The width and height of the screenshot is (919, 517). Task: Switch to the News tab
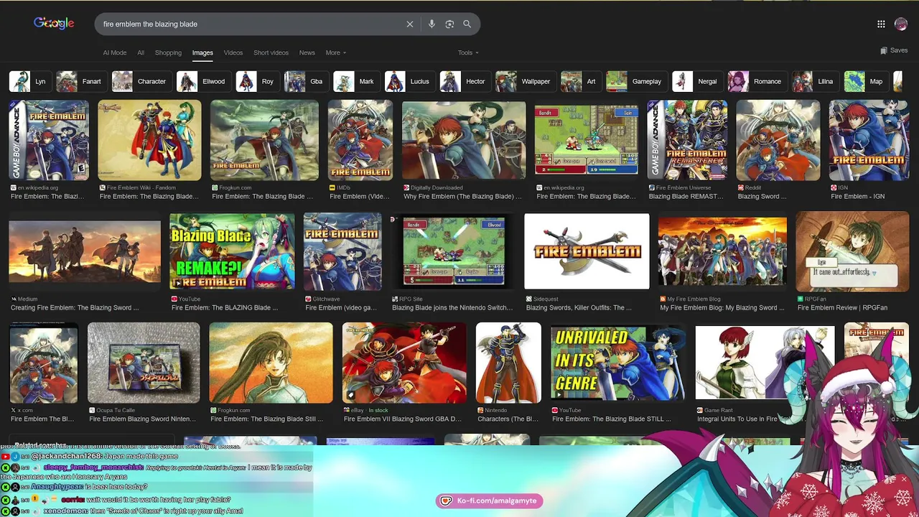pos(307,52)
